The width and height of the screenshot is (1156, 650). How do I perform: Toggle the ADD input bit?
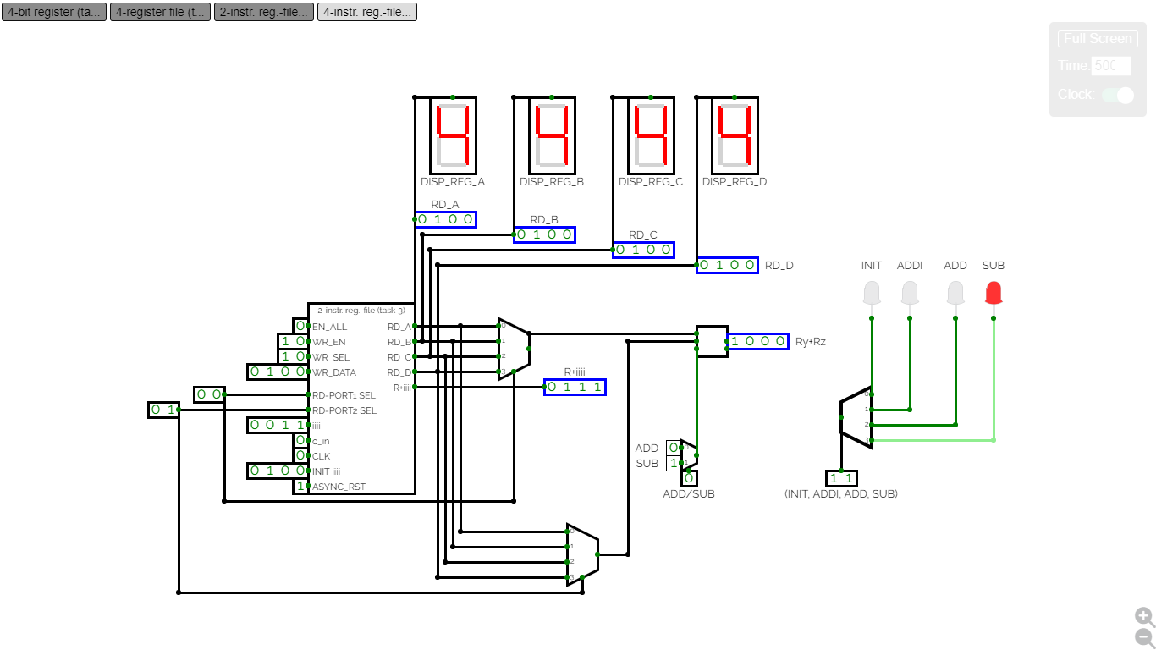tap(674, 448)
